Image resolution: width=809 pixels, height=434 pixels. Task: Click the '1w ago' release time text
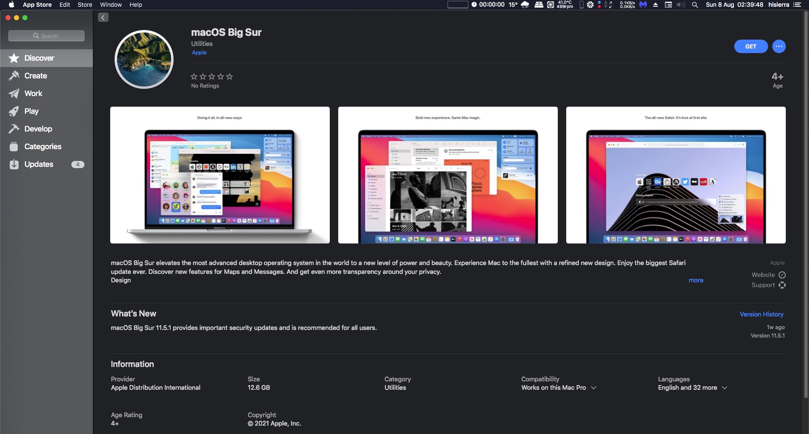[776, 327]
